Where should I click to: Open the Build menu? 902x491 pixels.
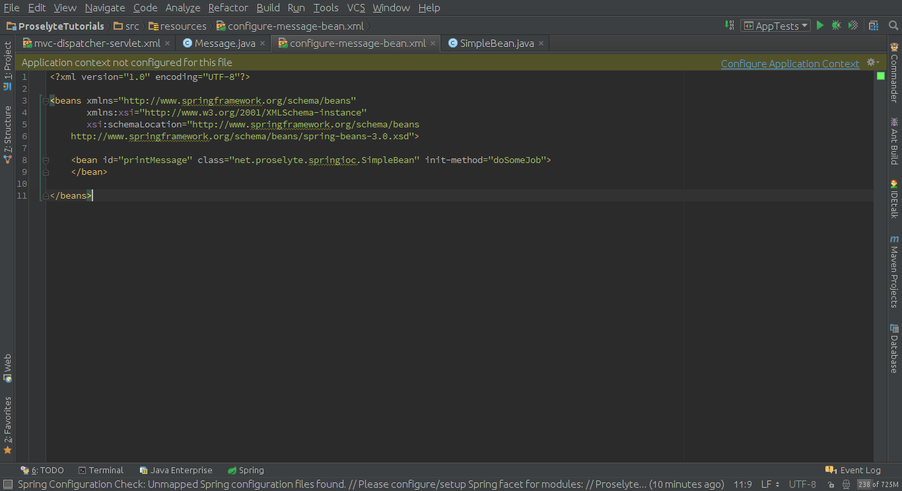[268, 8]
